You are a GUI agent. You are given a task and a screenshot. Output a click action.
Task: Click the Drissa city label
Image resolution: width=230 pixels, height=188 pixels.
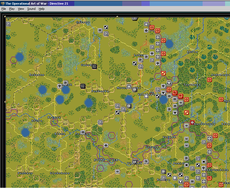coord(54,117)
